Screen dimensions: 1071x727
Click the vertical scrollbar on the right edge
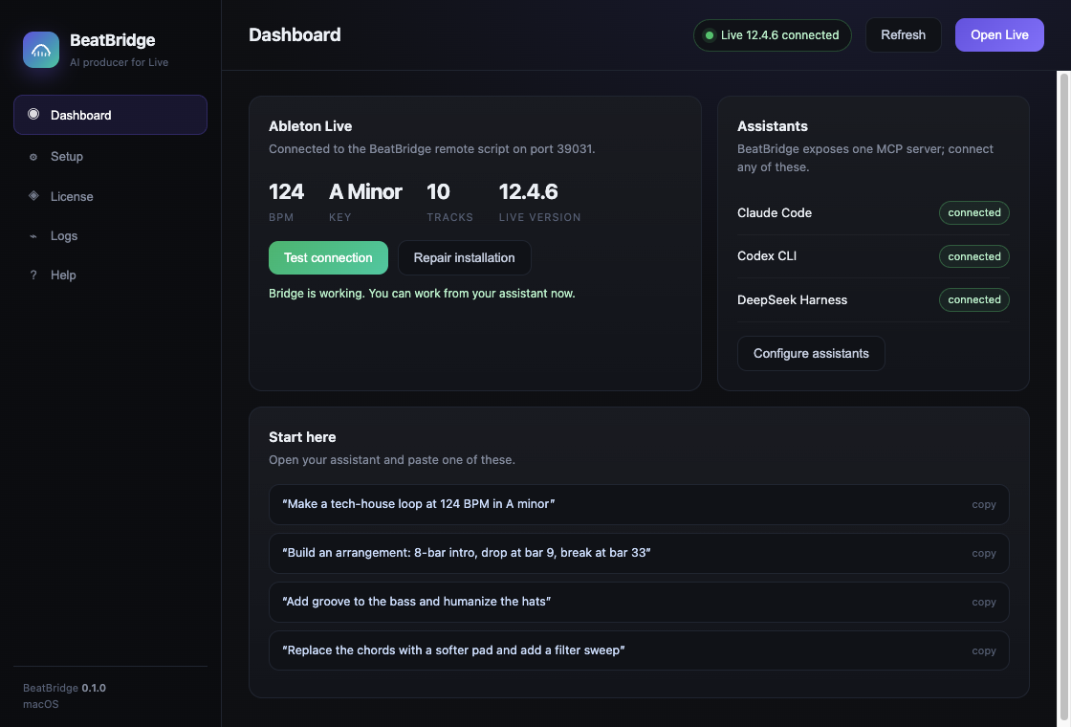1063,398
